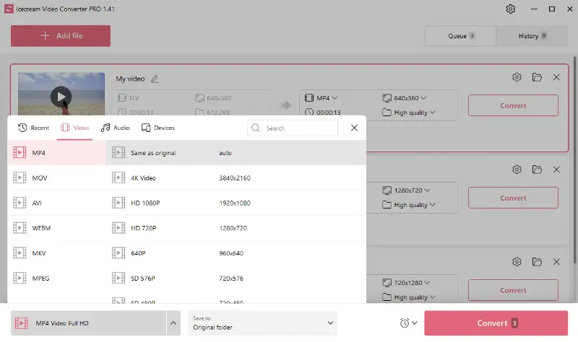Viewport: 578px width, 342px height.
Task: Open settings gear for the 720x1280 item
Action: (517, 262)
